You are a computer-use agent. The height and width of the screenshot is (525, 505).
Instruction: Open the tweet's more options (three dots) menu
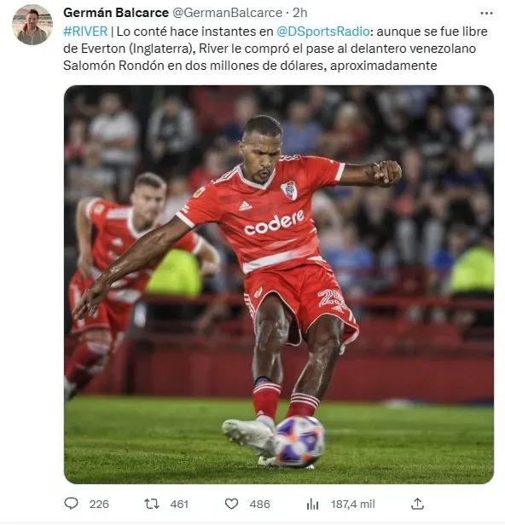pos(486,14)
